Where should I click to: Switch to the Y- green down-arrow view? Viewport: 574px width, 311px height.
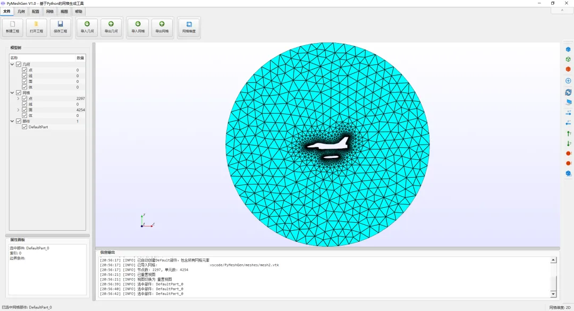coord(568,144)
